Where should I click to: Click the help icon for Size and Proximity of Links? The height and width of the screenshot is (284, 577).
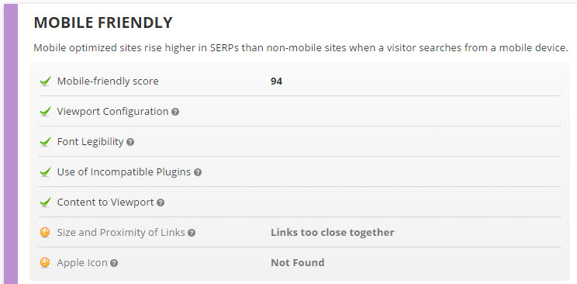[192, 233]
